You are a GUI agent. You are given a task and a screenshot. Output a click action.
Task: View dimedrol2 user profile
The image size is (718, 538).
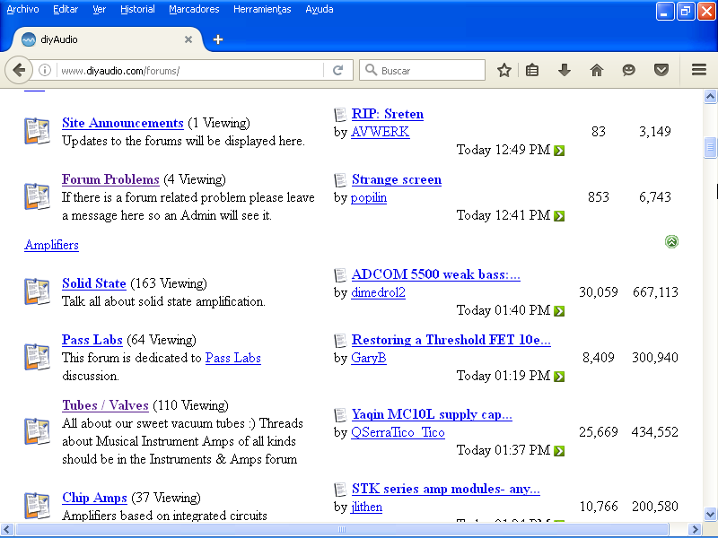[378, 292]
